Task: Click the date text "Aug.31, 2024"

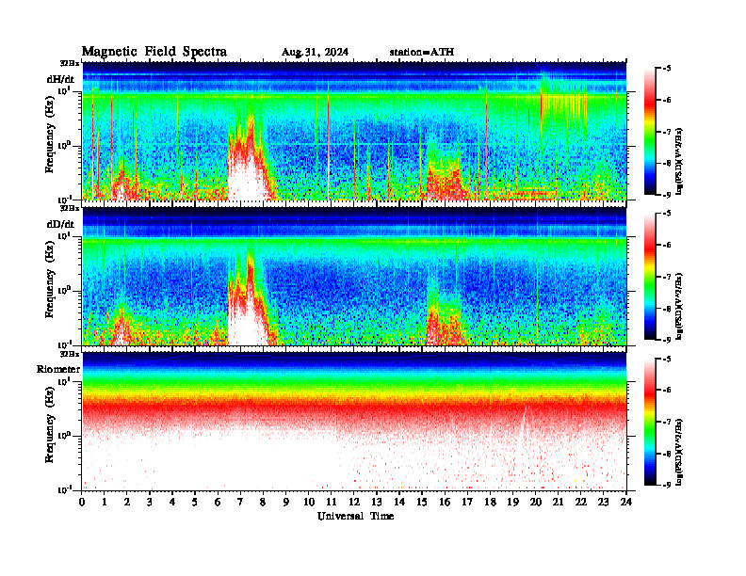Action: point(315,52)
